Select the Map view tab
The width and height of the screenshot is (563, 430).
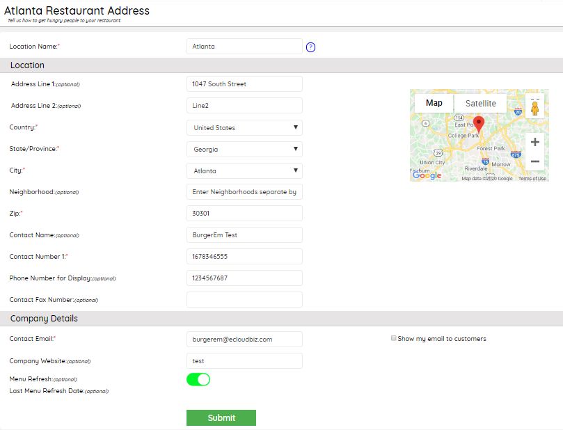[x=434, y=103]
